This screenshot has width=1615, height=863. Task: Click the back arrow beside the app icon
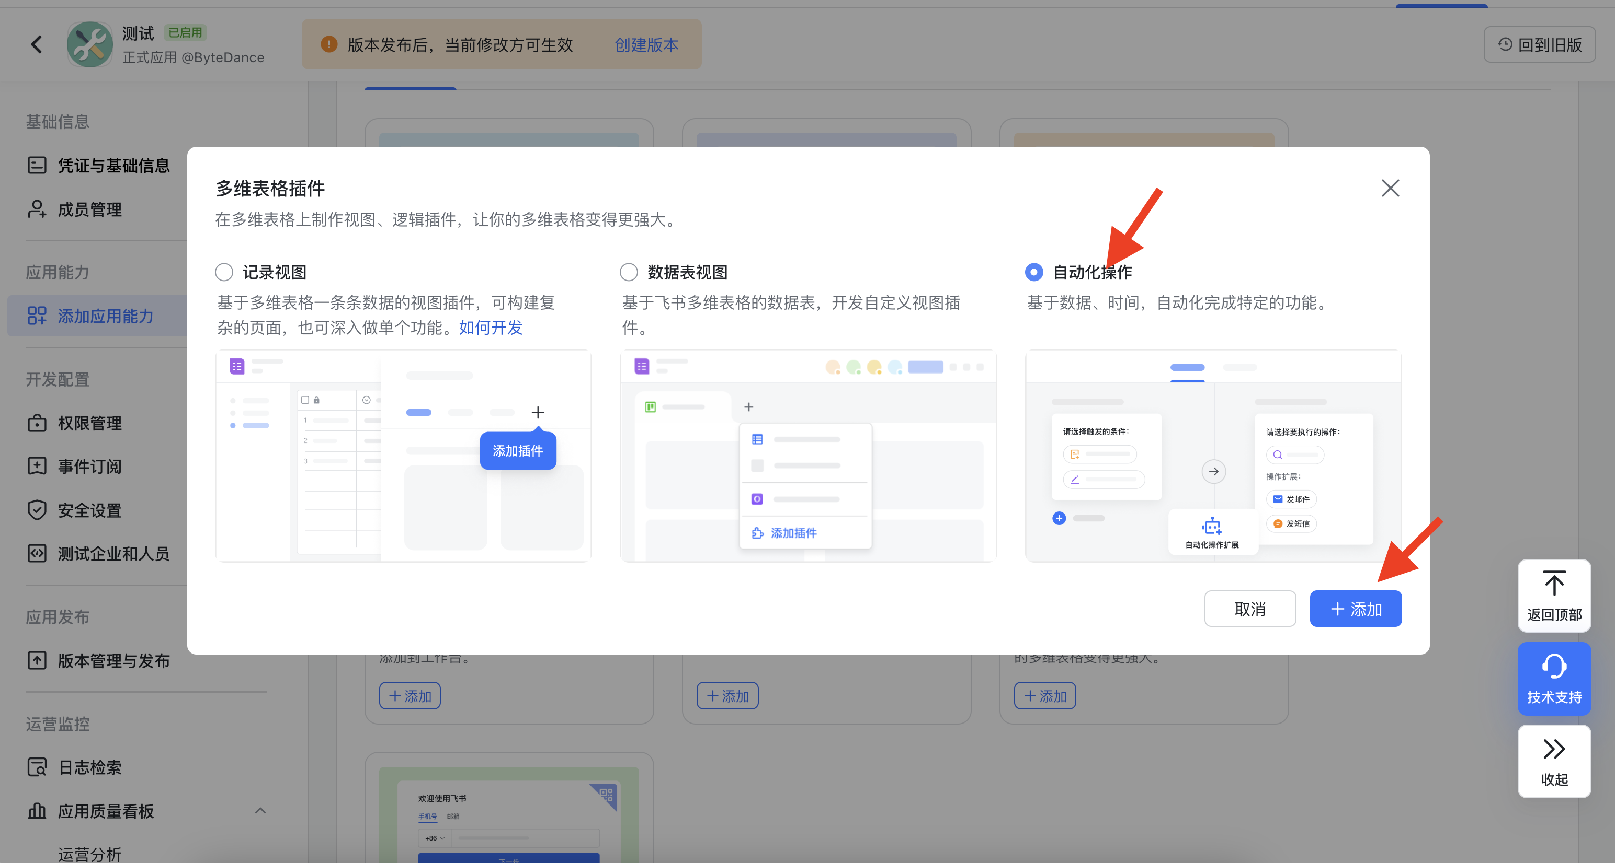(36, 44)
